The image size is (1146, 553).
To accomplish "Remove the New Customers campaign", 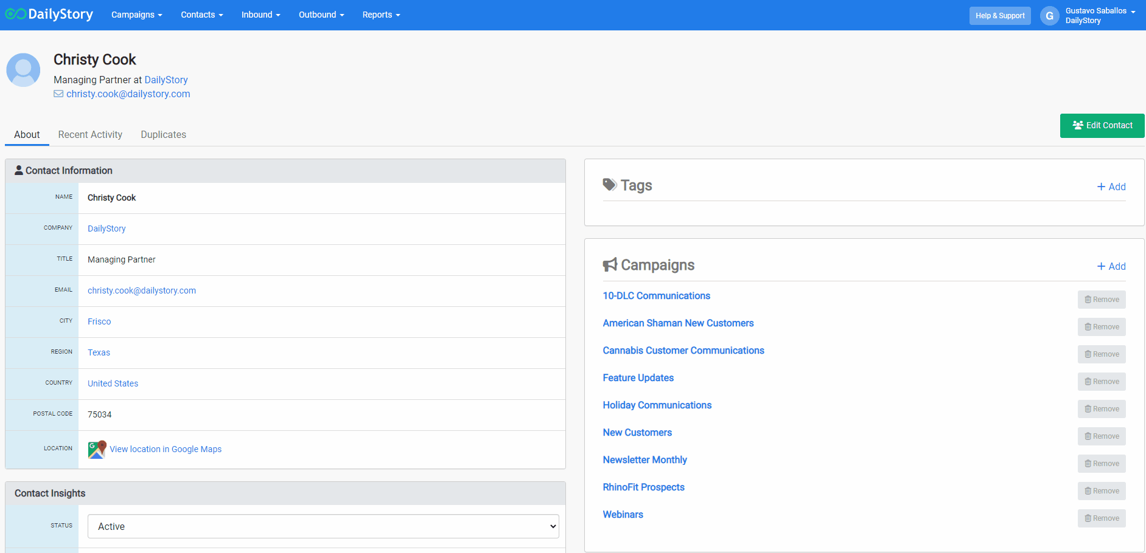I will (x=1102, y=436).
